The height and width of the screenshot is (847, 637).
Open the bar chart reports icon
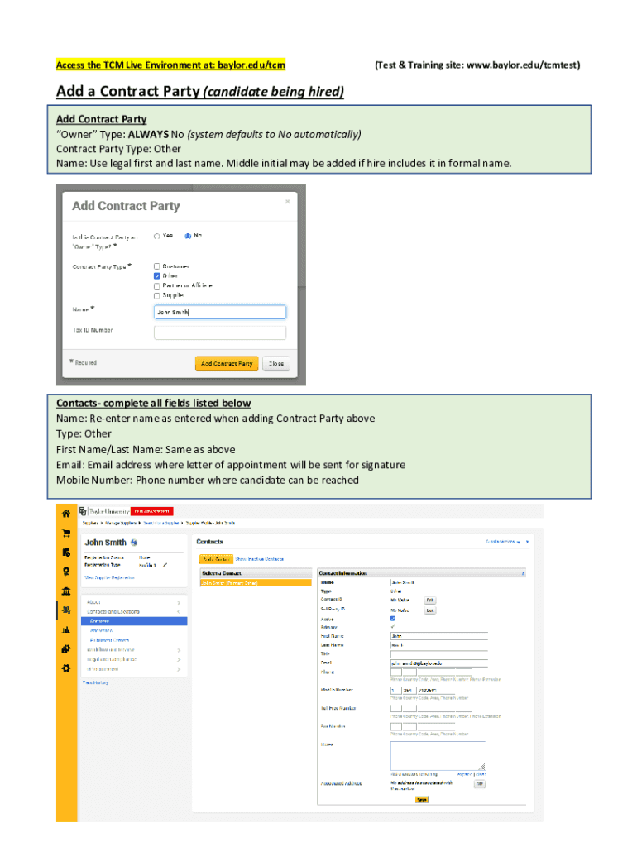(x=66, y=629)
